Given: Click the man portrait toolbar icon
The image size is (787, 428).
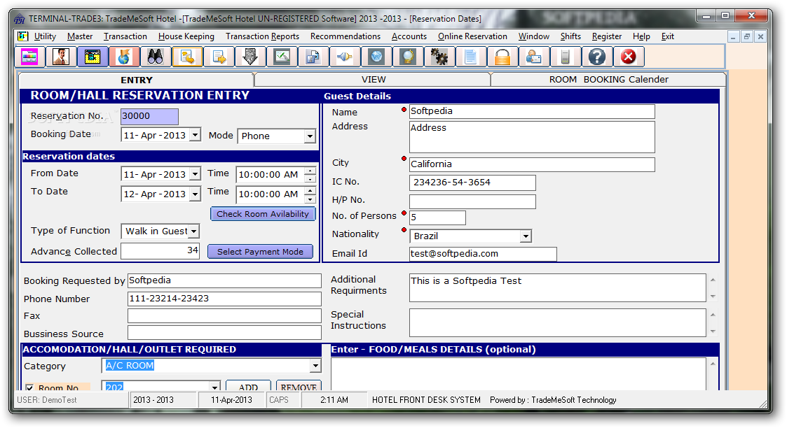Looking at the screenshot, I should (61, 57).
